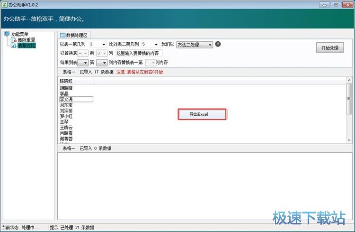Select the cell 李文涛

click(x=76, y=99)
